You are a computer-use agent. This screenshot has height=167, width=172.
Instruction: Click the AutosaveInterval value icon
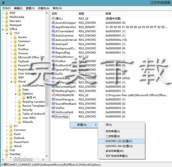click(53, 40)
